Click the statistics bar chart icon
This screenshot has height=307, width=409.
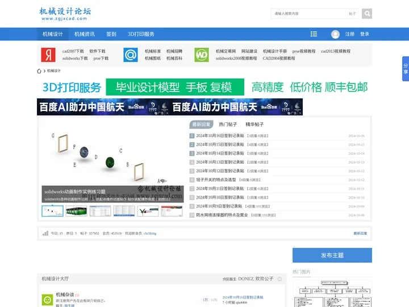click(x=45, y=233)
